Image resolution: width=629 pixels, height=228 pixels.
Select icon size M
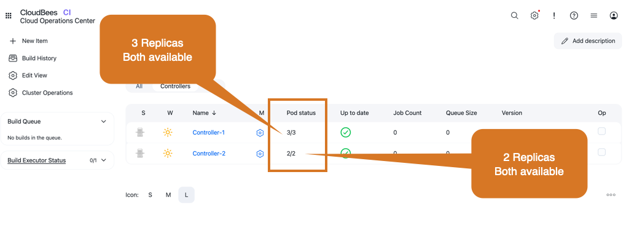(168, 195)
